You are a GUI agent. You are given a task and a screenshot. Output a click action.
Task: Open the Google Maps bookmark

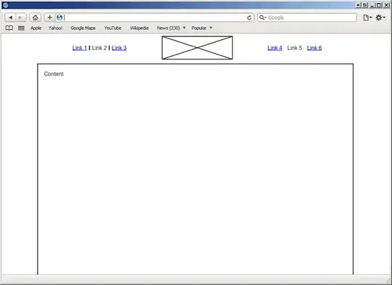(83, 28)
